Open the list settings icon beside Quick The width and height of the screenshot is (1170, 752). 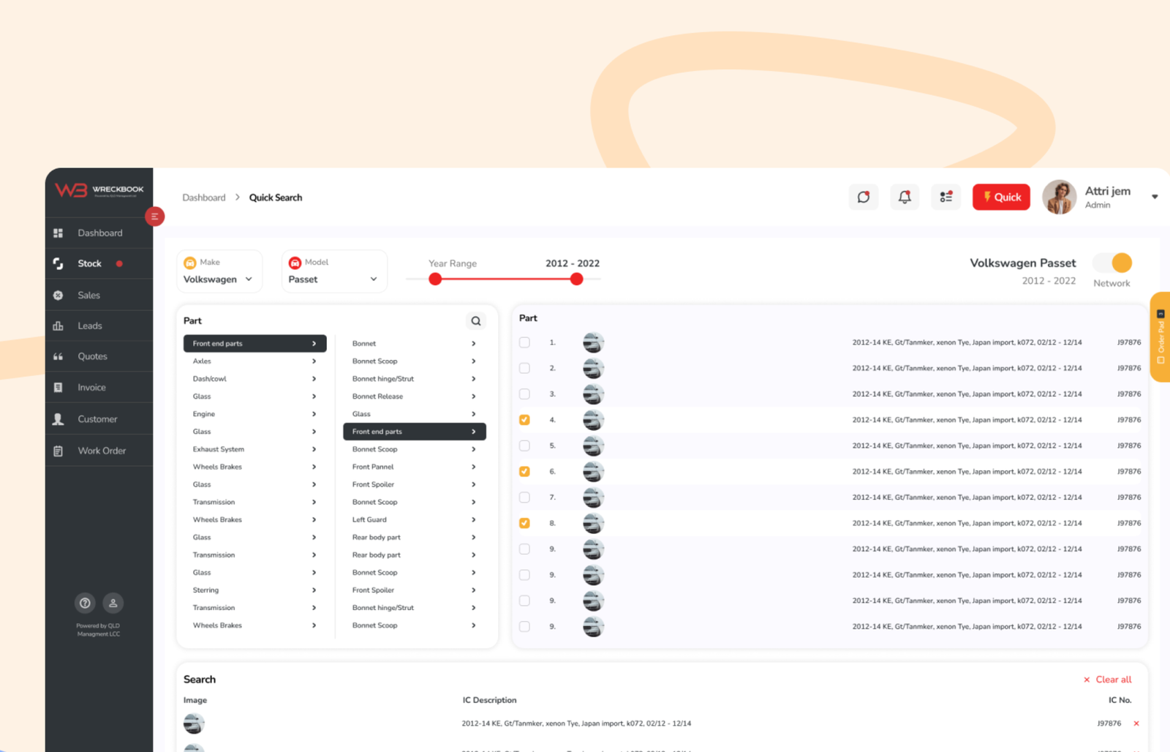coord(946,197)
